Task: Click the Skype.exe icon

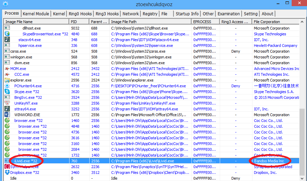Action: [7, 91]
